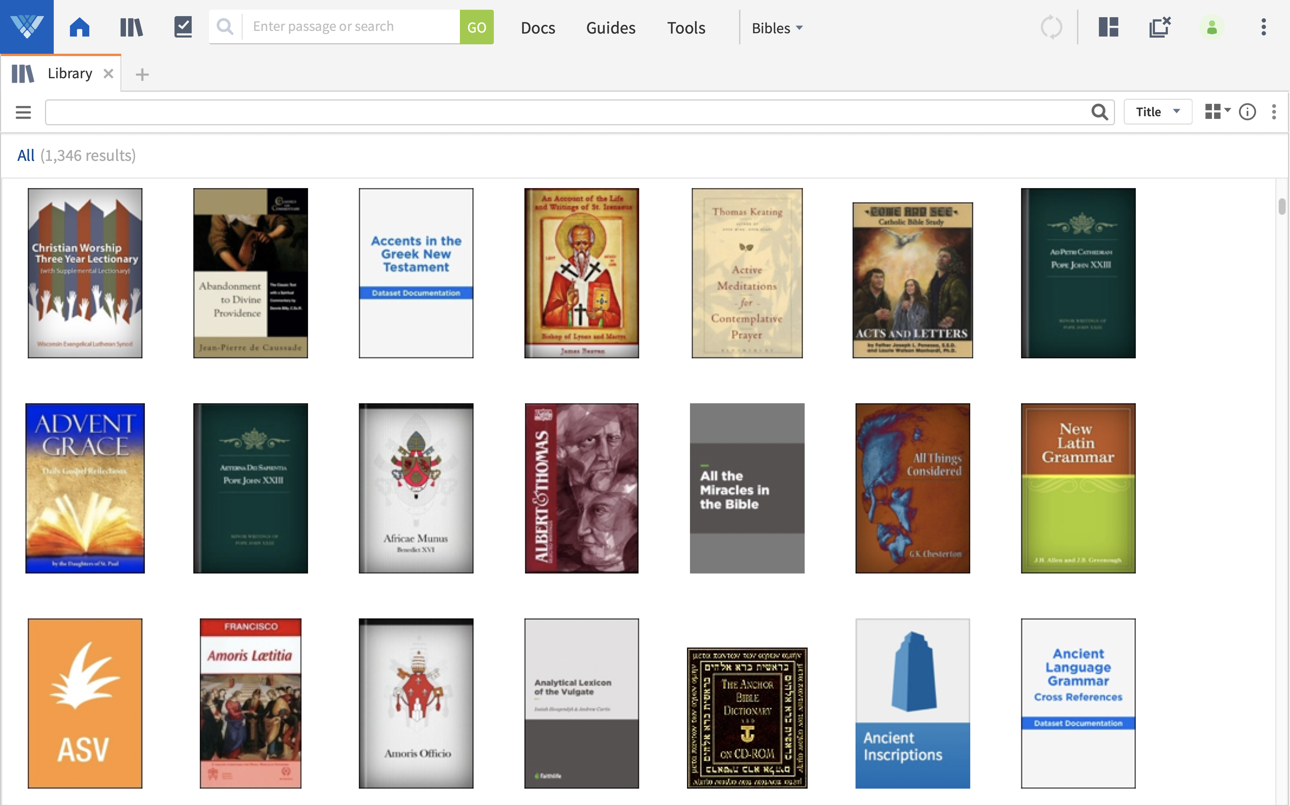Add a new tab with the plus icon
Screen dimensions: 1290x806
tap(142, 74)
